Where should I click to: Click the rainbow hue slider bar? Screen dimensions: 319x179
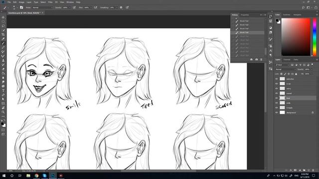click(x=315, y=37)
